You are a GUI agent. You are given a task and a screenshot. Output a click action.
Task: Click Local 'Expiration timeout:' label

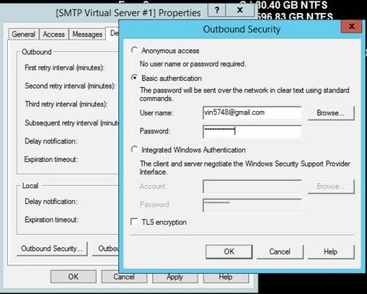click(x=52, y=220)
